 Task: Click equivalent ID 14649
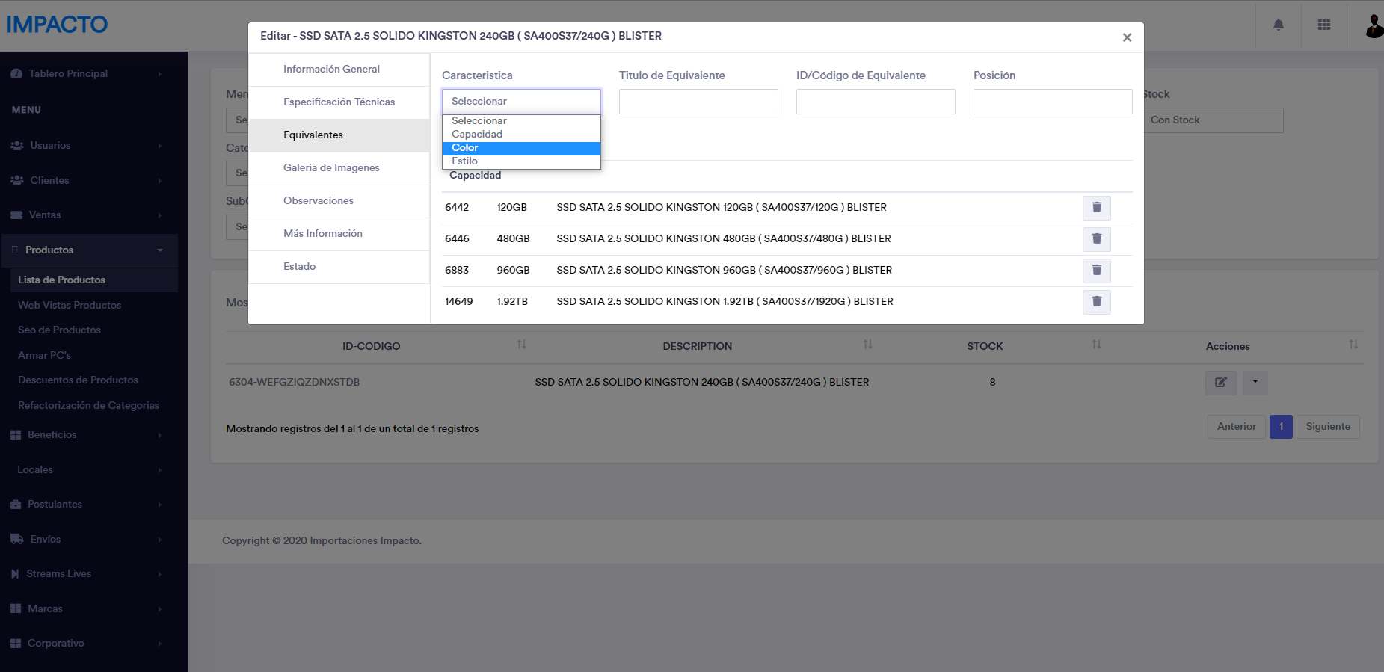pyautogui.click(x=458, y=302)
